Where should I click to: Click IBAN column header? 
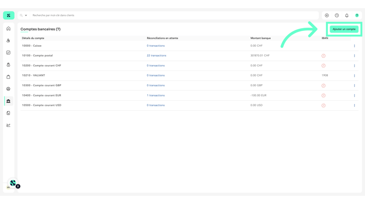coord(325,38)
